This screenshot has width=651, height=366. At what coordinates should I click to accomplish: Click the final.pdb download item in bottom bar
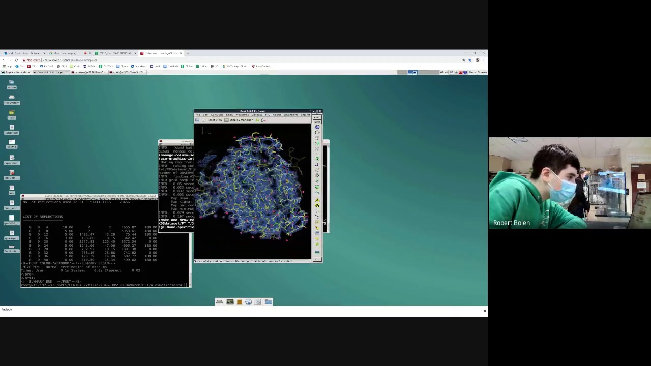(7, 310)
